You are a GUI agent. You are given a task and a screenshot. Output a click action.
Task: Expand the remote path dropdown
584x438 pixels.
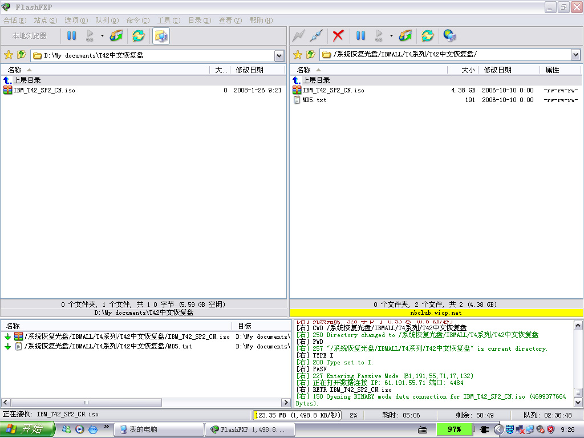(575, 55)
